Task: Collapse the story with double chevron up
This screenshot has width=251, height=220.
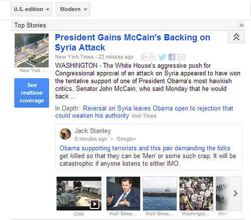Action: click(x=236, y=37)
